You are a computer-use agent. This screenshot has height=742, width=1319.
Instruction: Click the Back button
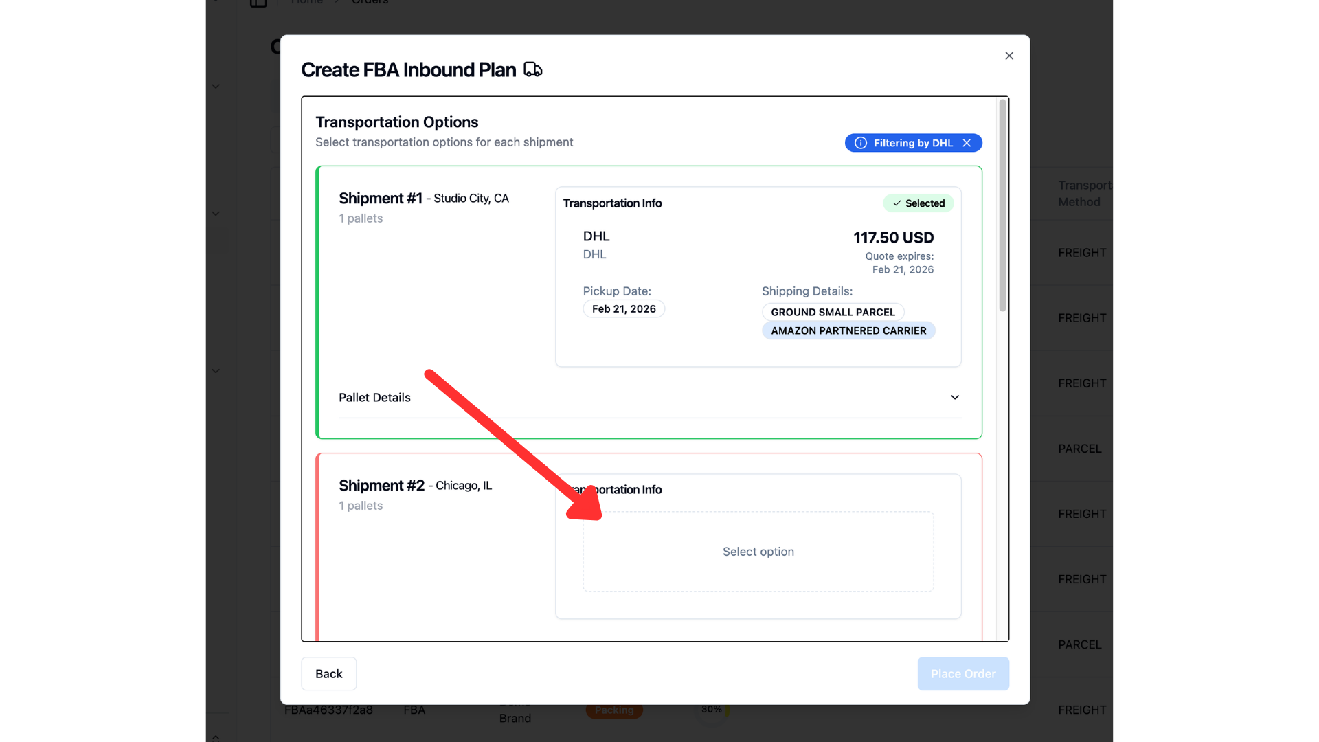(328, 673)
